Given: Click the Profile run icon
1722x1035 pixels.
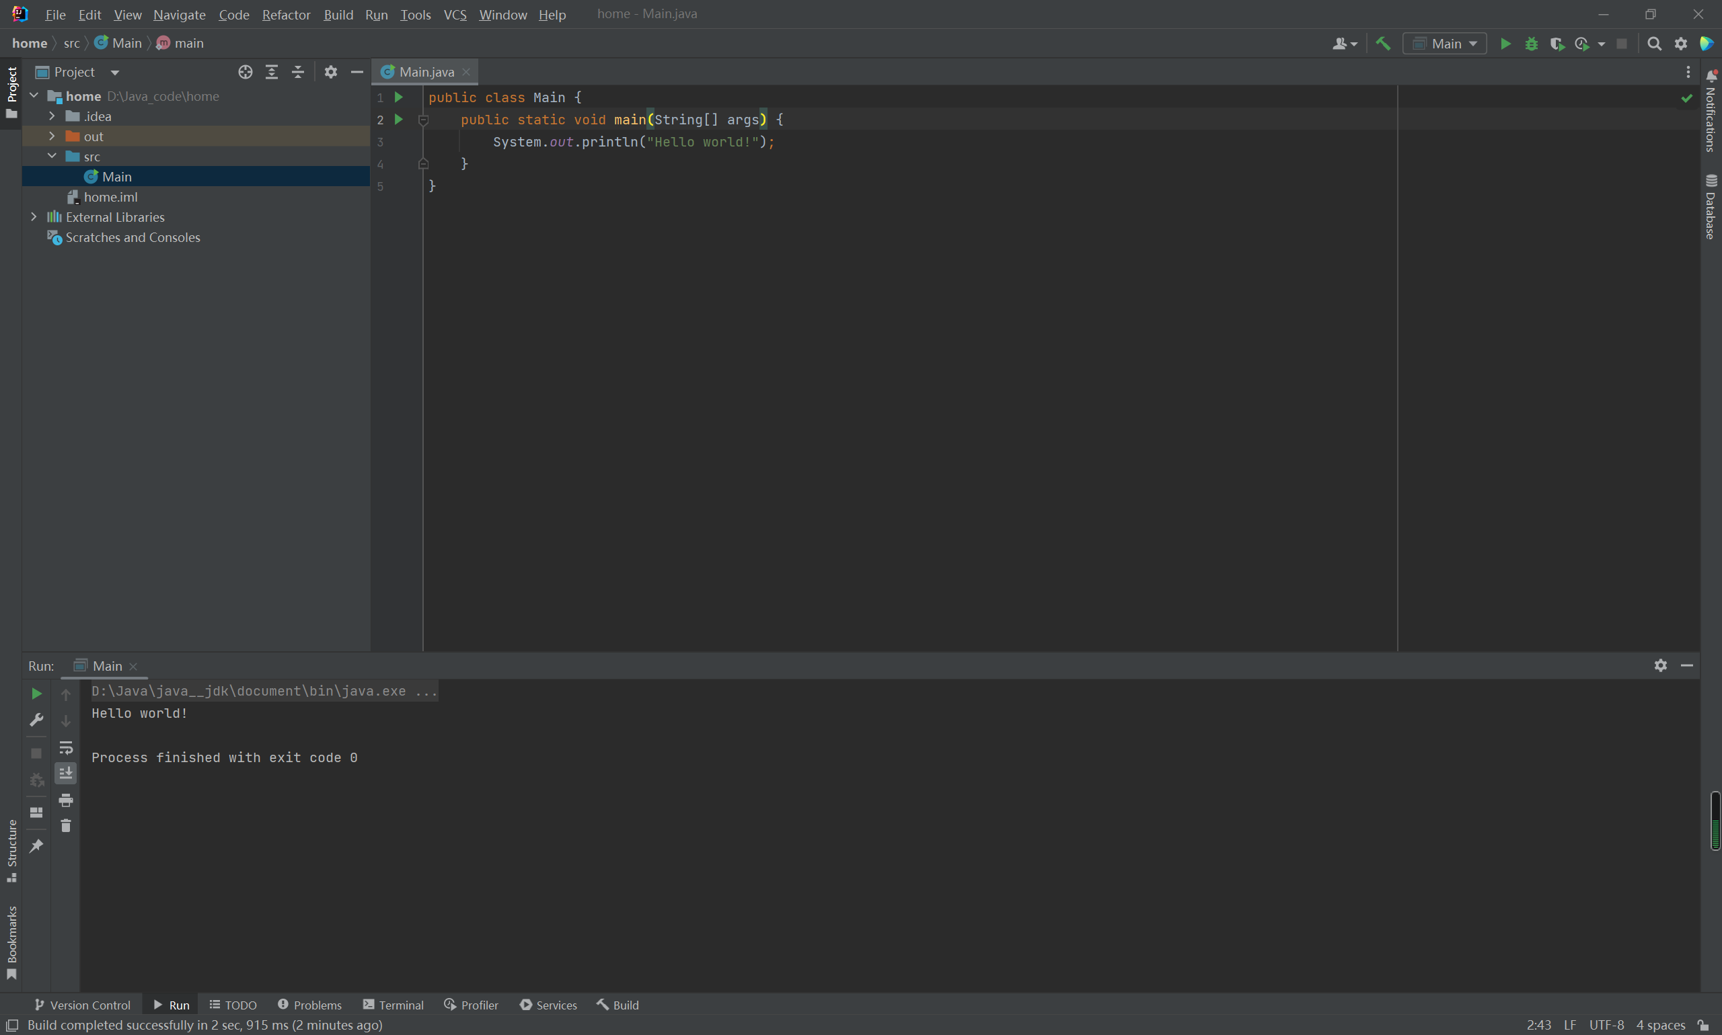Looking at the screenshot, I should [x=1582, y=43].
